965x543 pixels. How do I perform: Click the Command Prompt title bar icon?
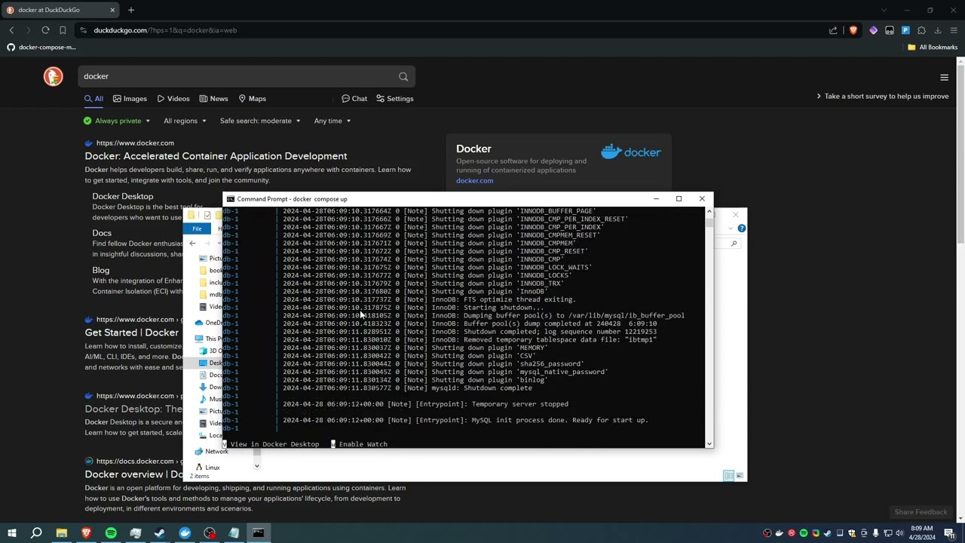pos(231,199)
